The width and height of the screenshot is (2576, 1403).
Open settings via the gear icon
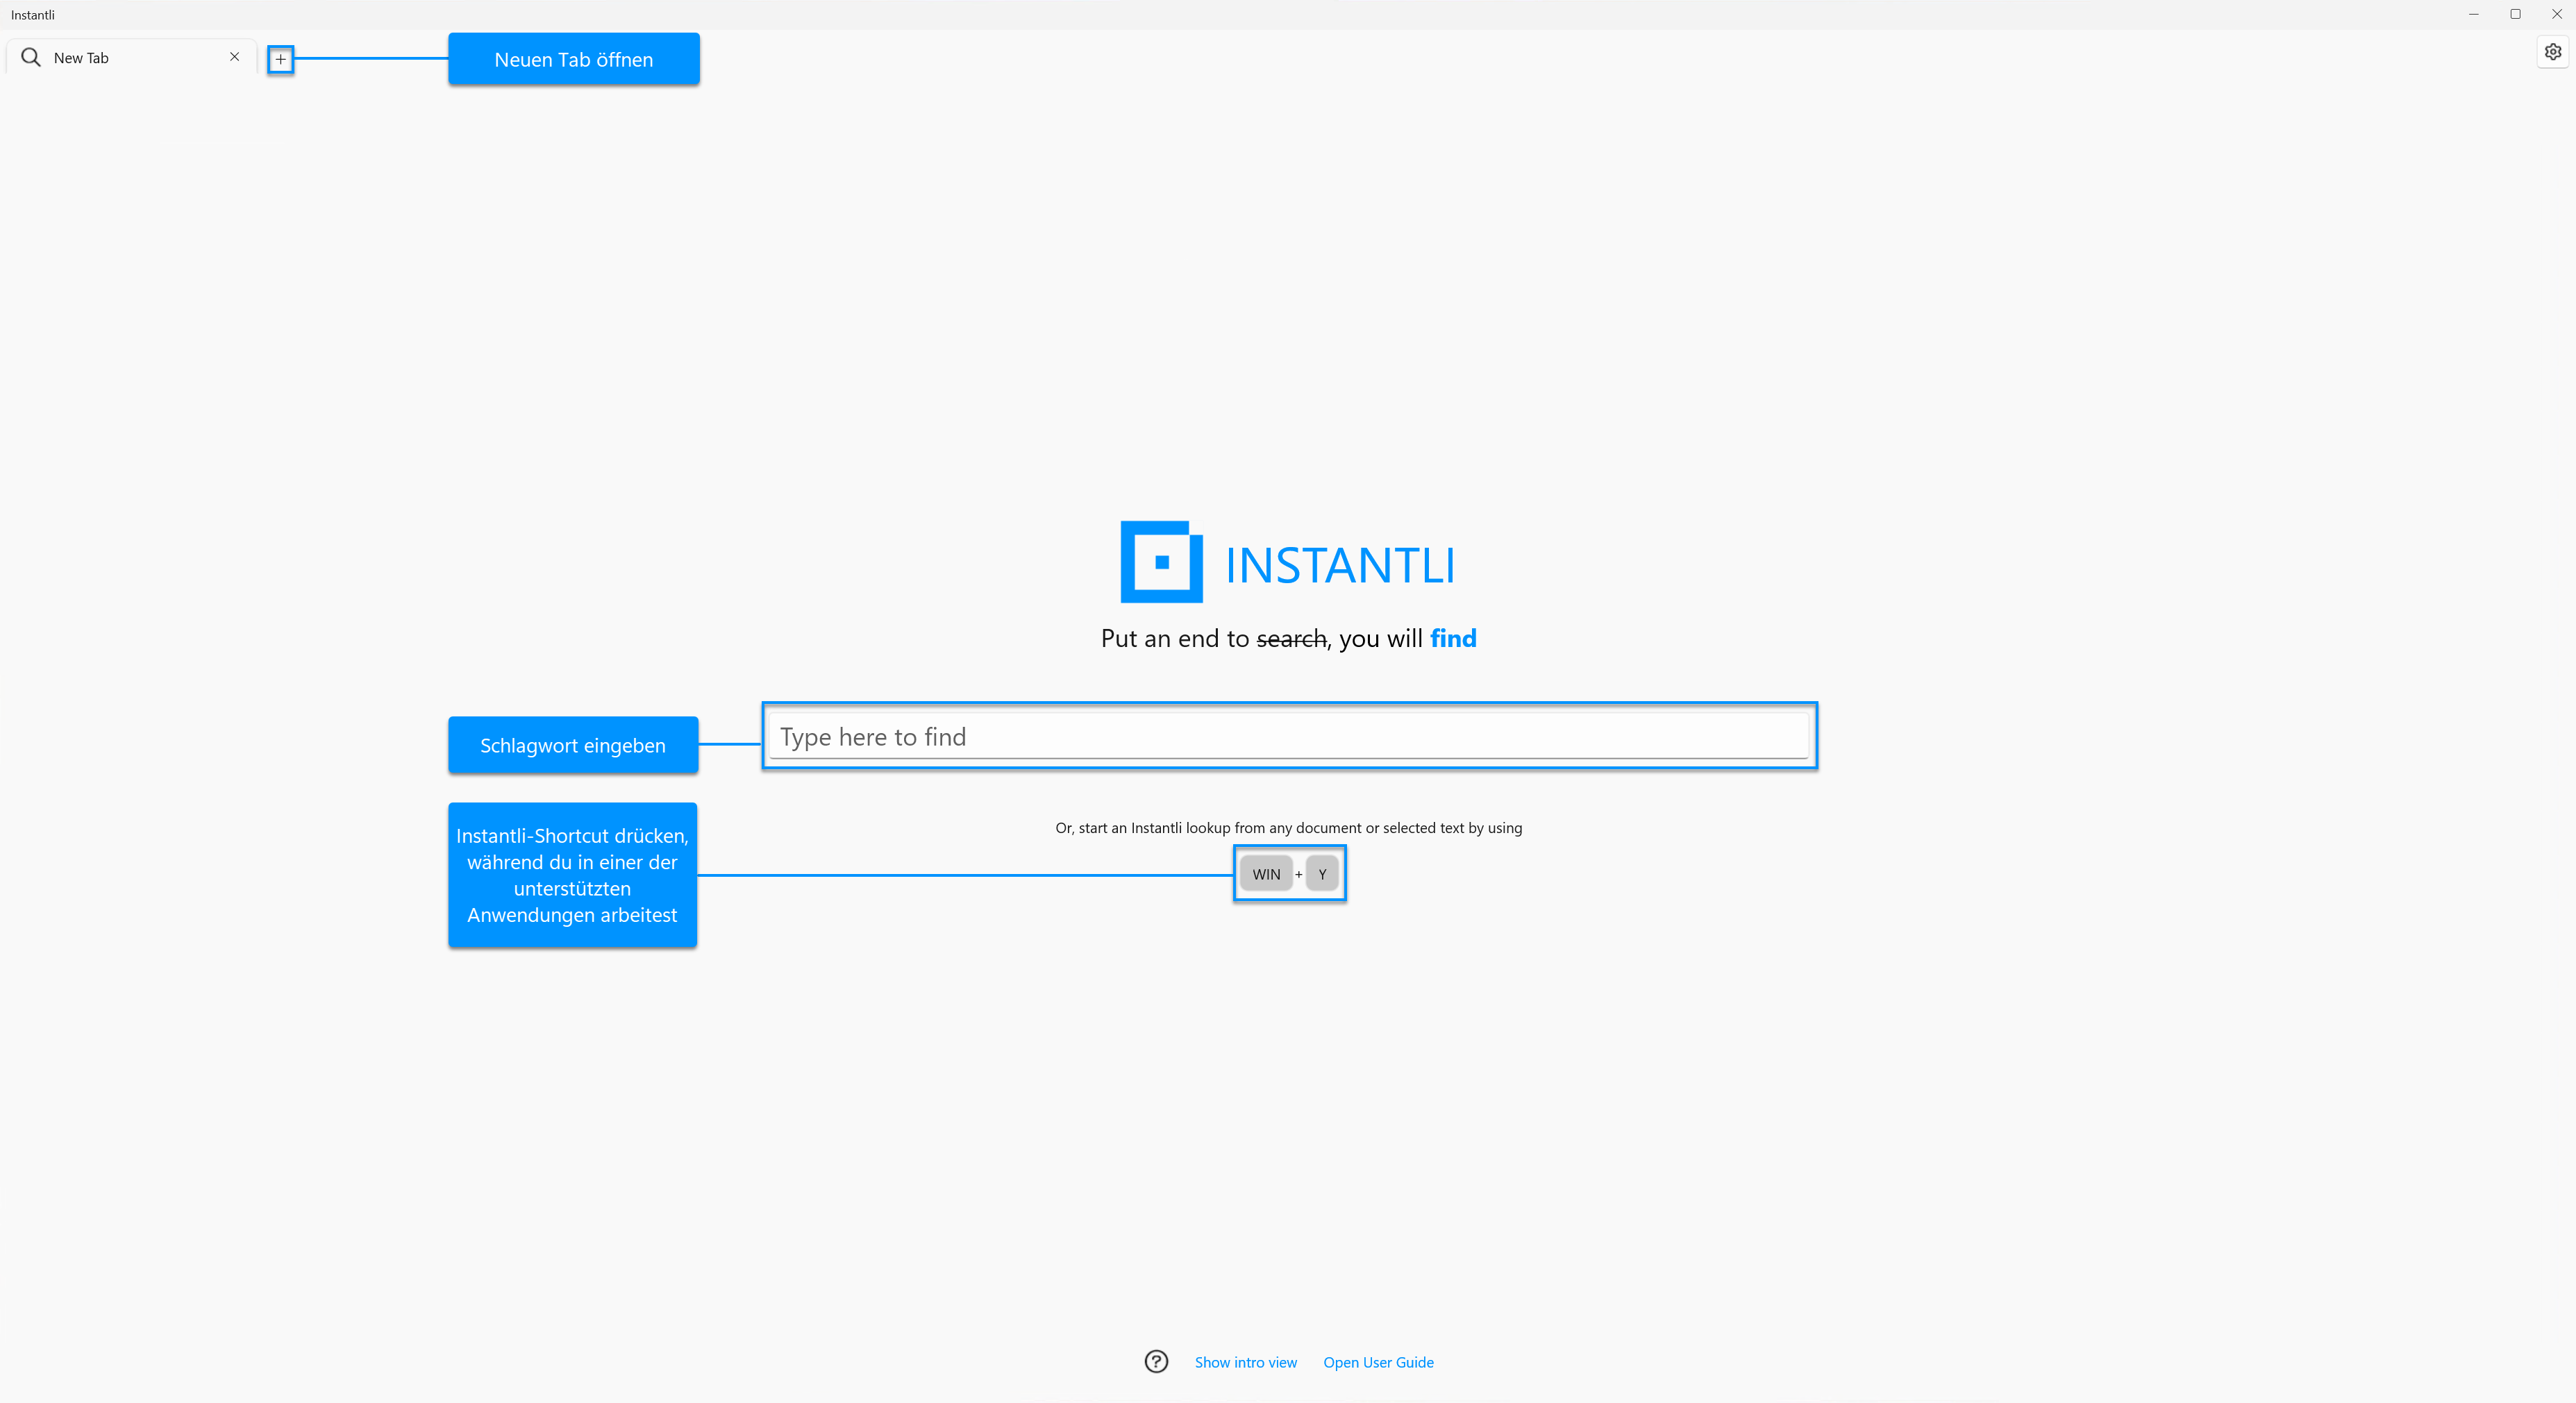pos(2553,52)
